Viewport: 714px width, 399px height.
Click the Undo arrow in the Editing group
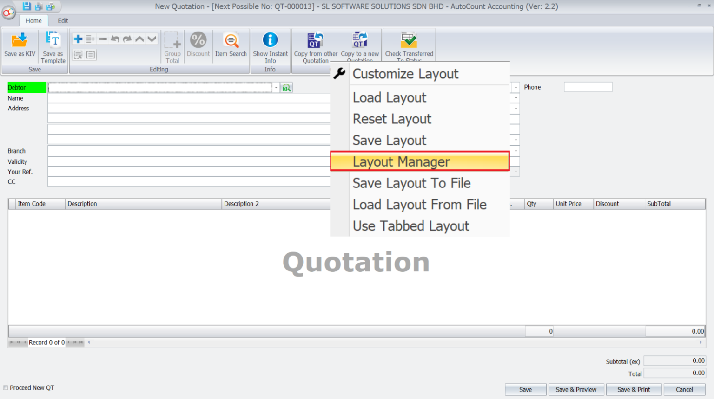[115, 39]
